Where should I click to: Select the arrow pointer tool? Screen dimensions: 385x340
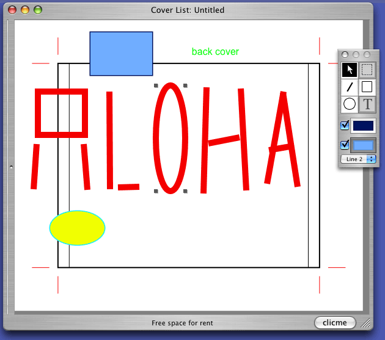[x=349, y=70]
